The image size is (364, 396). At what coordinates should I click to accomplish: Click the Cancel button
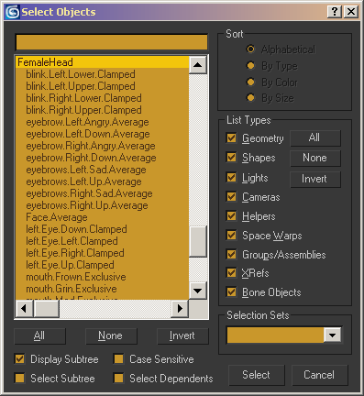[x=319, y=375]
